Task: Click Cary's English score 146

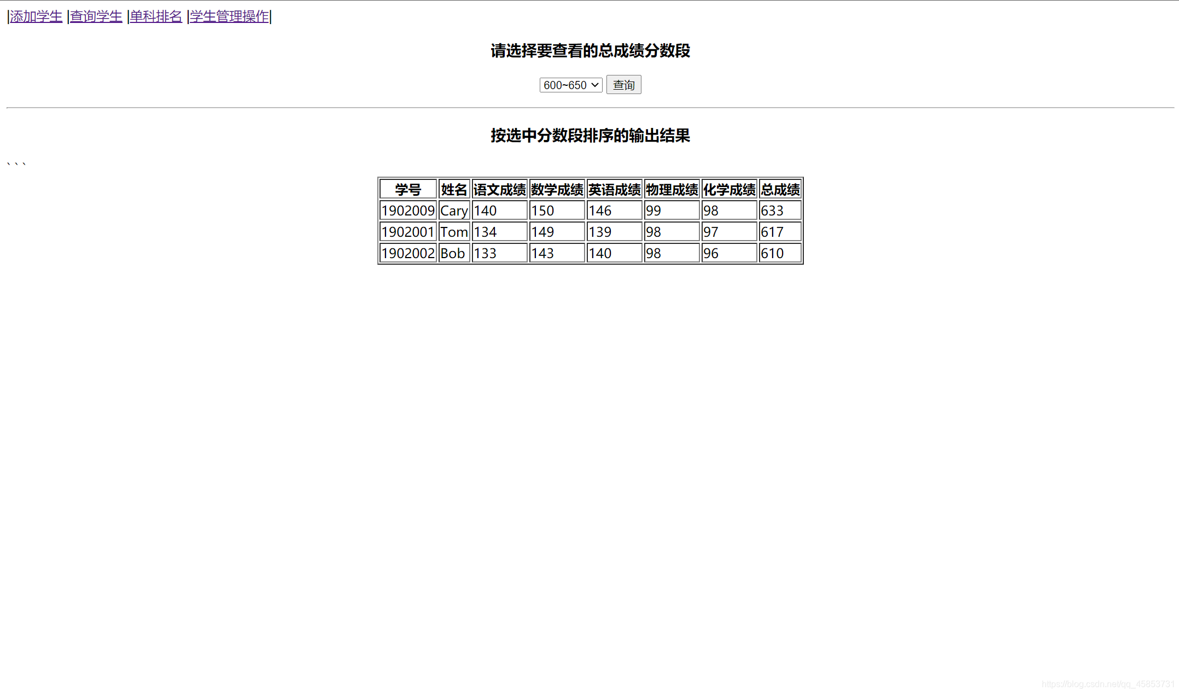Action: [615, 211]
